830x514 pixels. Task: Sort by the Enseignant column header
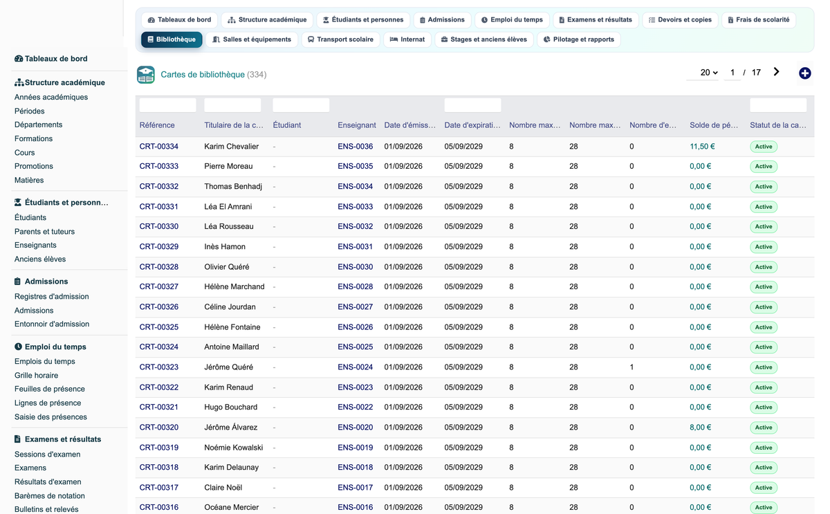357,125
